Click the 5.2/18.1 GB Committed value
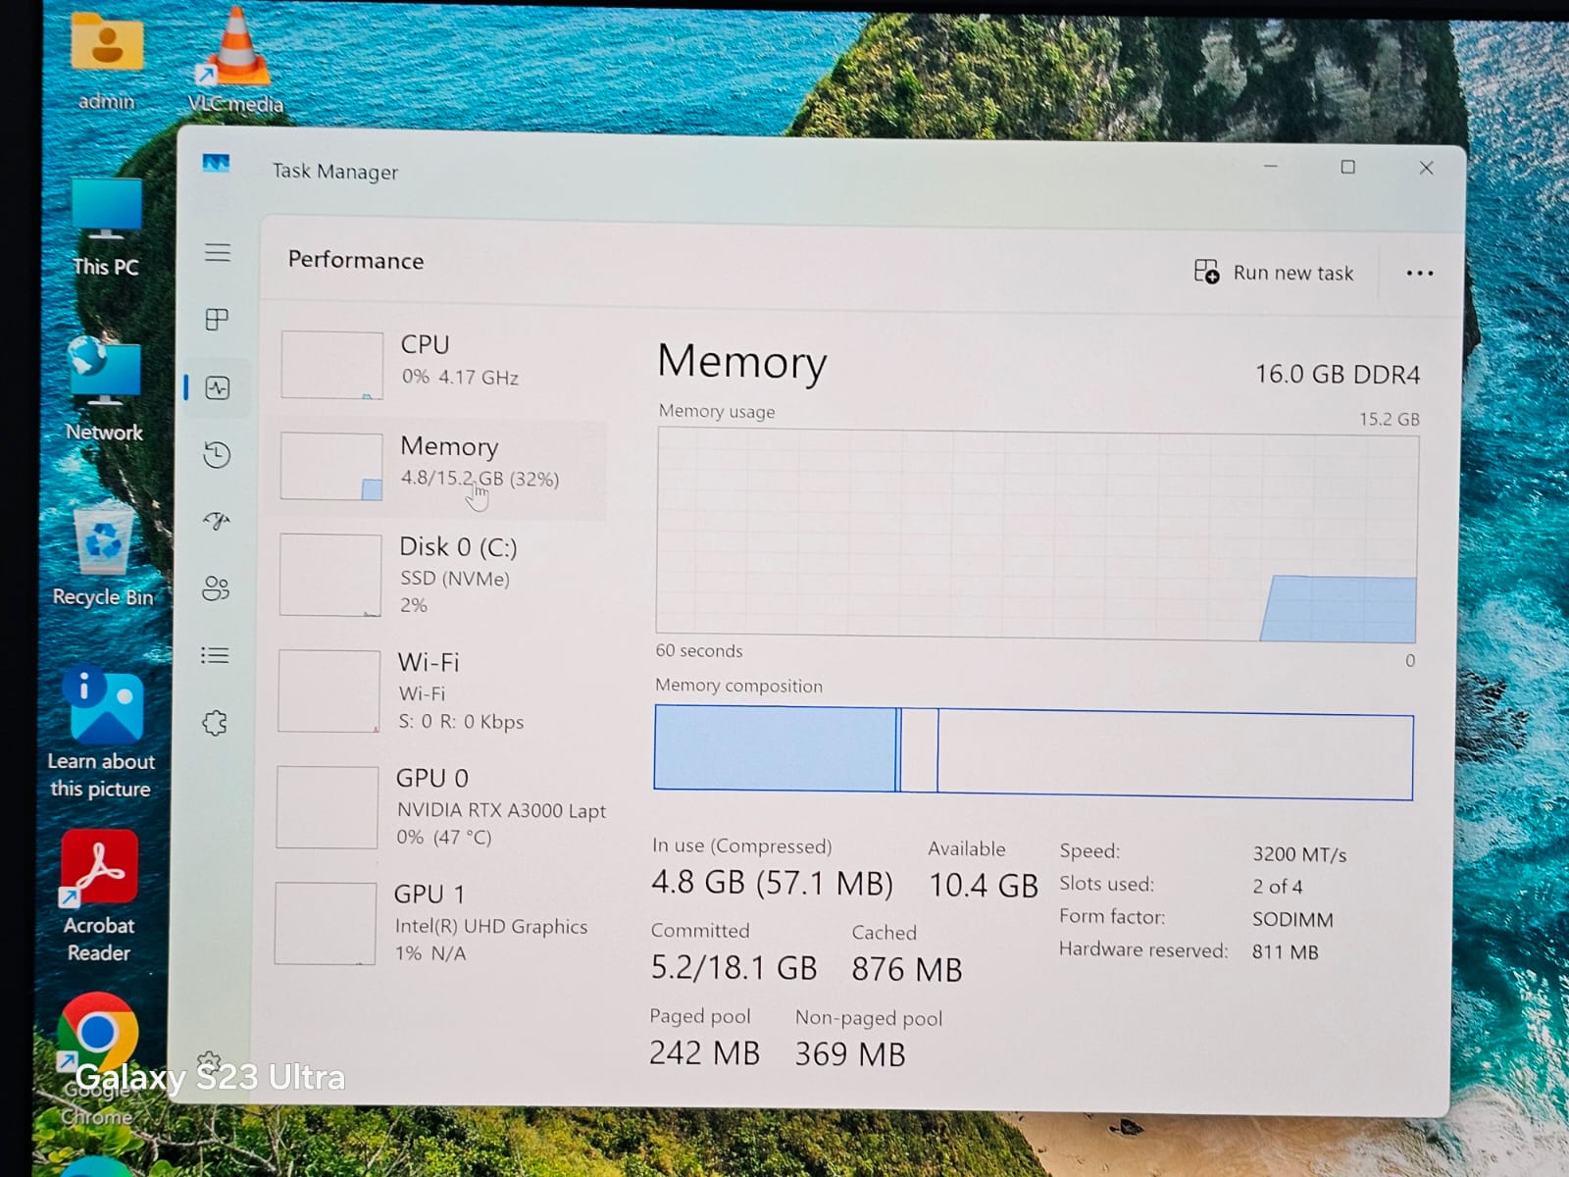The width and height of the screenshot is (1569, 1177). coord(734,968)
